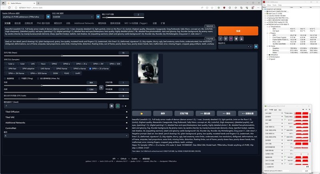Refresh the VAE model list icon
This screenshot has width=320, height=174.
[x=98, y=17]
